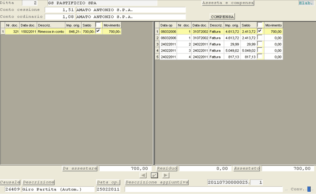
Task: Focus the Data op. field showing 25022011
Action: pos(108,189)
